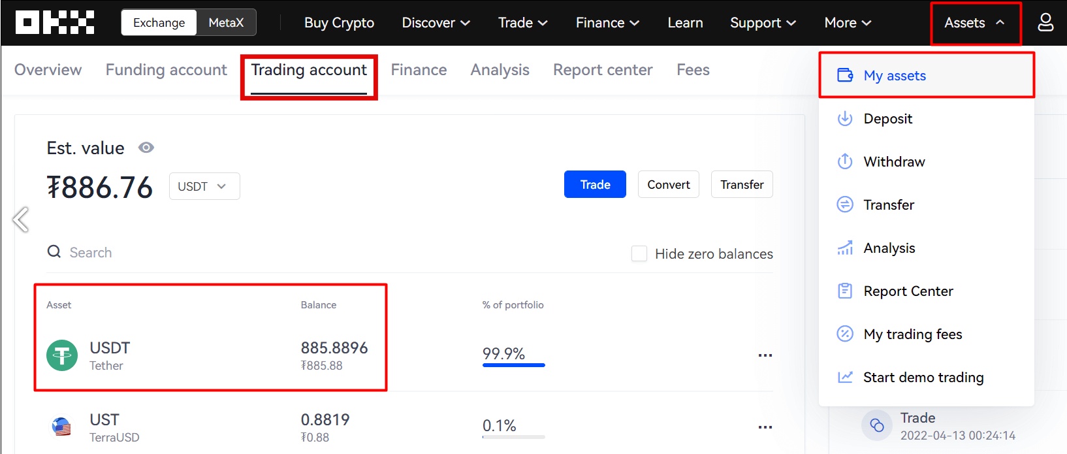This screenshot has width=1067, height=454.
Task: Open the Funding account tab
Action: click(x=167, y=70)
